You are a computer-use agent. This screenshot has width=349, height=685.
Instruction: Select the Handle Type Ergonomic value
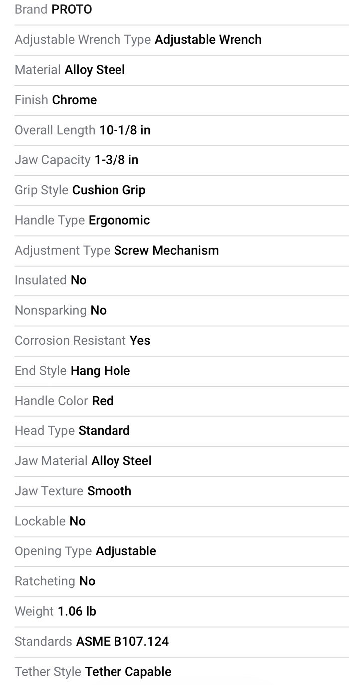point(119,220)
